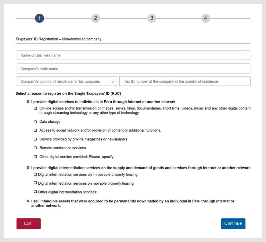Enable Access to social network option

click(x=35, y=130)
